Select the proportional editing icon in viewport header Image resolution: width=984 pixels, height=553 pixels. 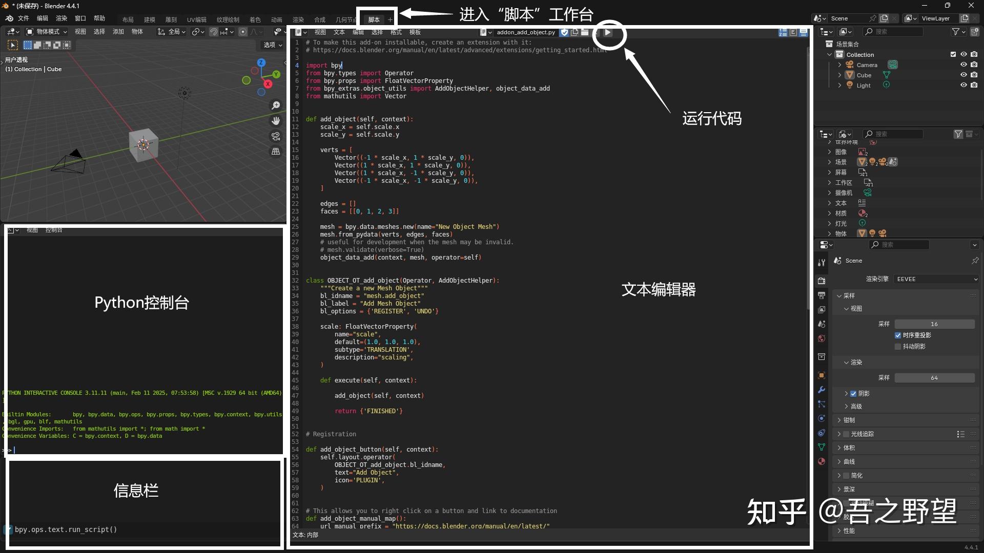coord(242,32)
